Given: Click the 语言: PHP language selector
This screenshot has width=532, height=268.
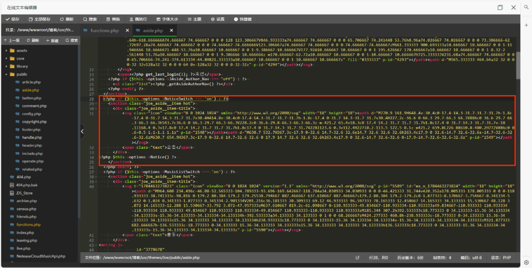Looking at the screenshot, I should click(x=501, y=258).
